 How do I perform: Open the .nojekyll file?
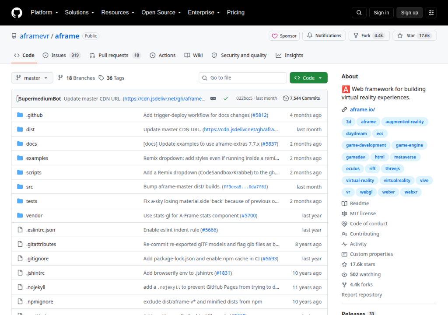[36, 287]
